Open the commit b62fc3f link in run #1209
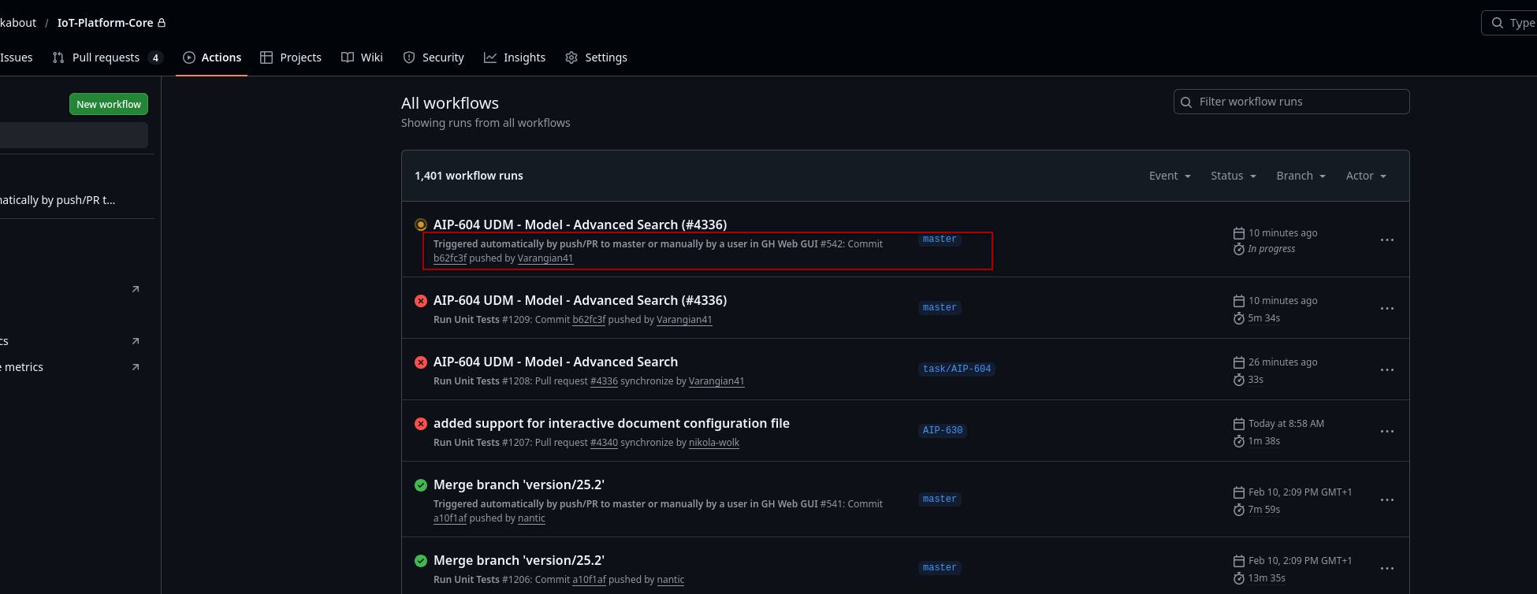Image resolution: width=1537 pixels, height=594 pixels. (x=589, y=320)
